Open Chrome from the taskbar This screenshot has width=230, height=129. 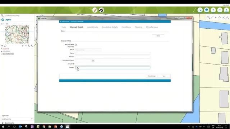coord(44,126)
